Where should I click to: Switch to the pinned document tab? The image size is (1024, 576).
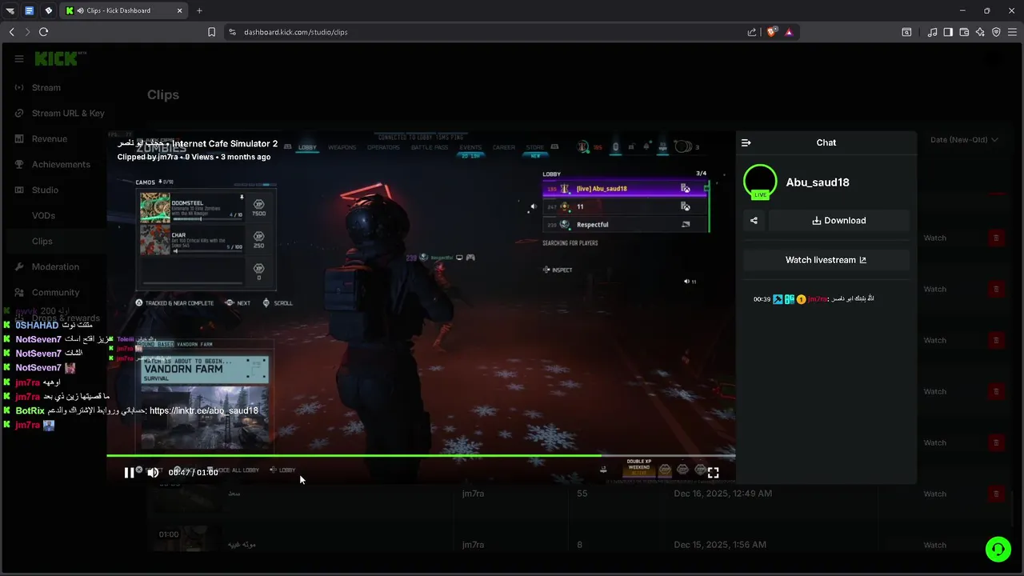point(30,10)
